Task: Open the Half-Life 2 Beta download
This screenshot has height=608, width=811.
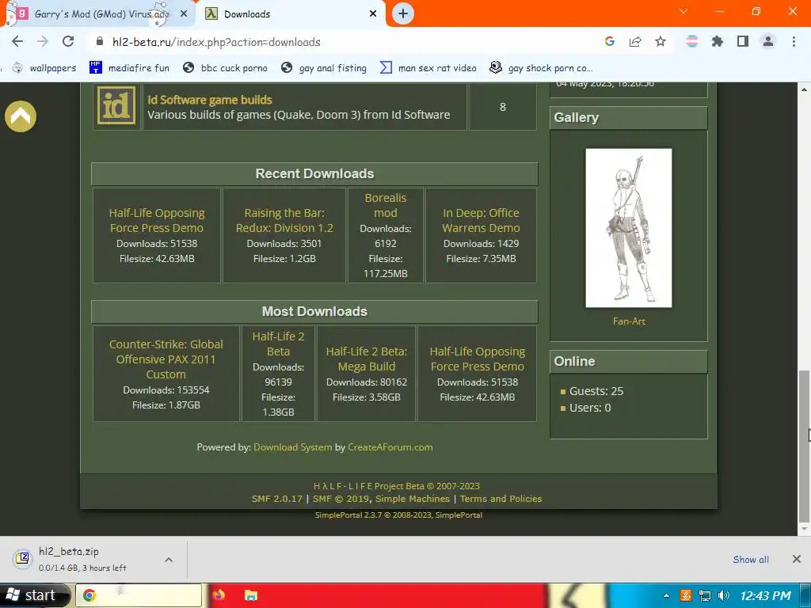Action: pyautogui.click(x=278, y=344)
